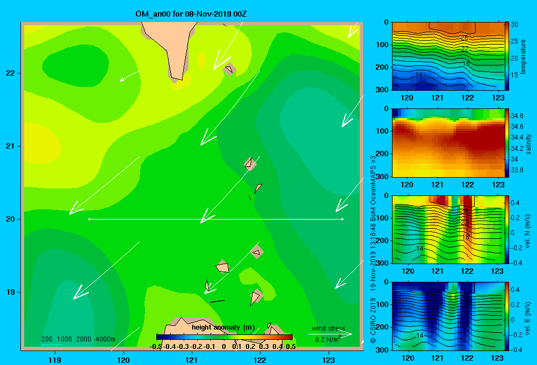Click the 'vel. N (m/s)' axis label
This screenshot has height=365, width=537.
tap(528, 231)
